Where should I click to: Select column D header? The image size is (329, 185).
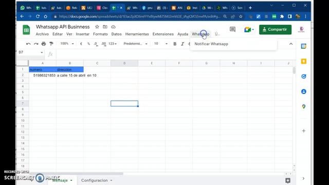[x=124, y=63]
